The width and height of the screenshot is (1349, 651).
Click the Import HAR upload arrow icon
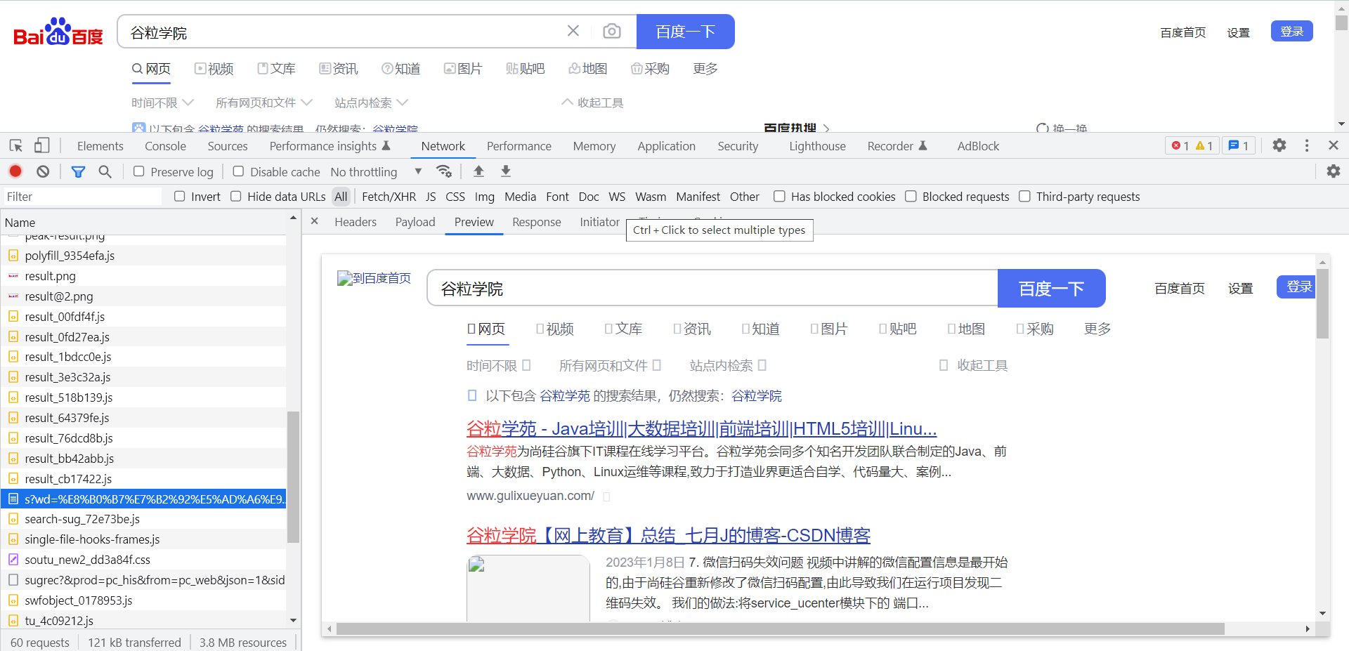point(478,171)
